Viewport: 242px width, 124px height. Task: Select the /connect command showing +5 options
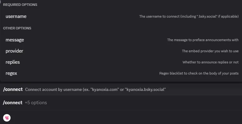tap(13, 103)
